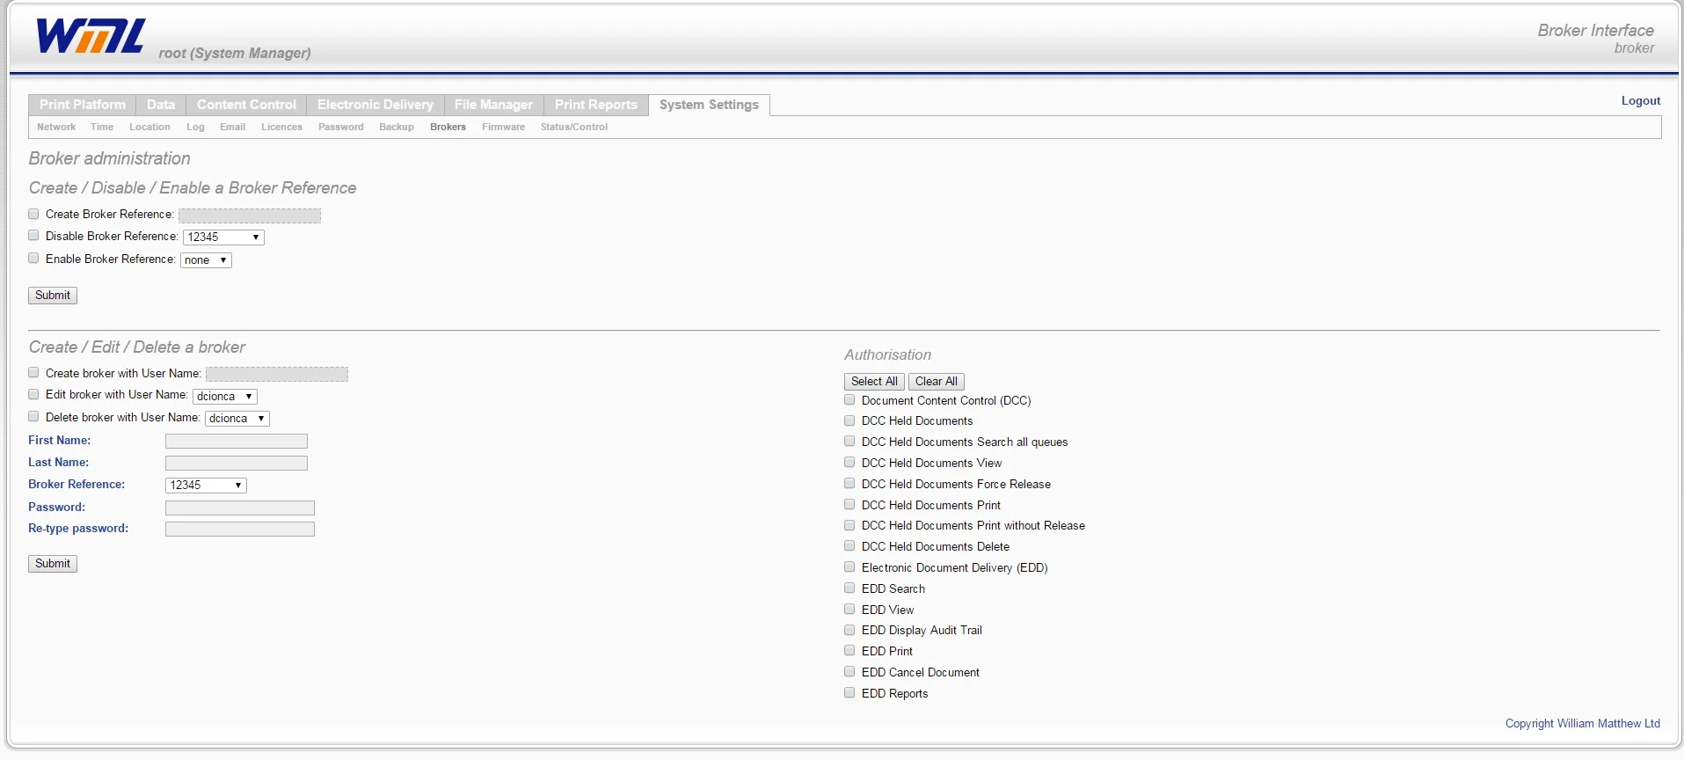
Task: Click Copyright William Matthew Ltd text
Action: [1583, 724]
